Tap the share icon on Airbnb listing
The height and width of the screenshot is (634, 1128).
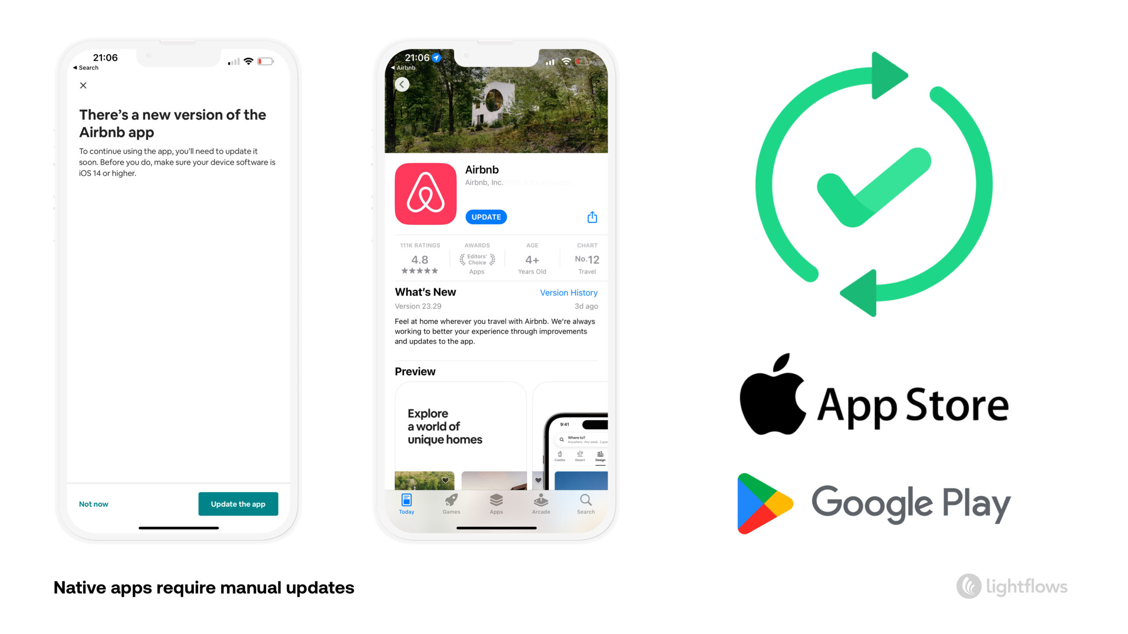tap(591, 217)
